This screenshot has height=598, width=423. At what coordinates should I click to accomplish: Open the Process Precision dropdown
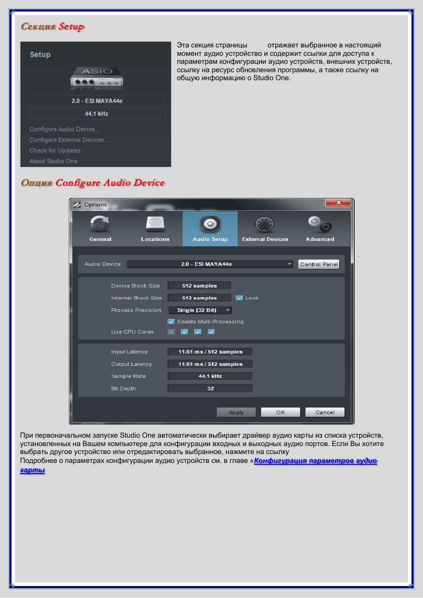coord(200,310)
